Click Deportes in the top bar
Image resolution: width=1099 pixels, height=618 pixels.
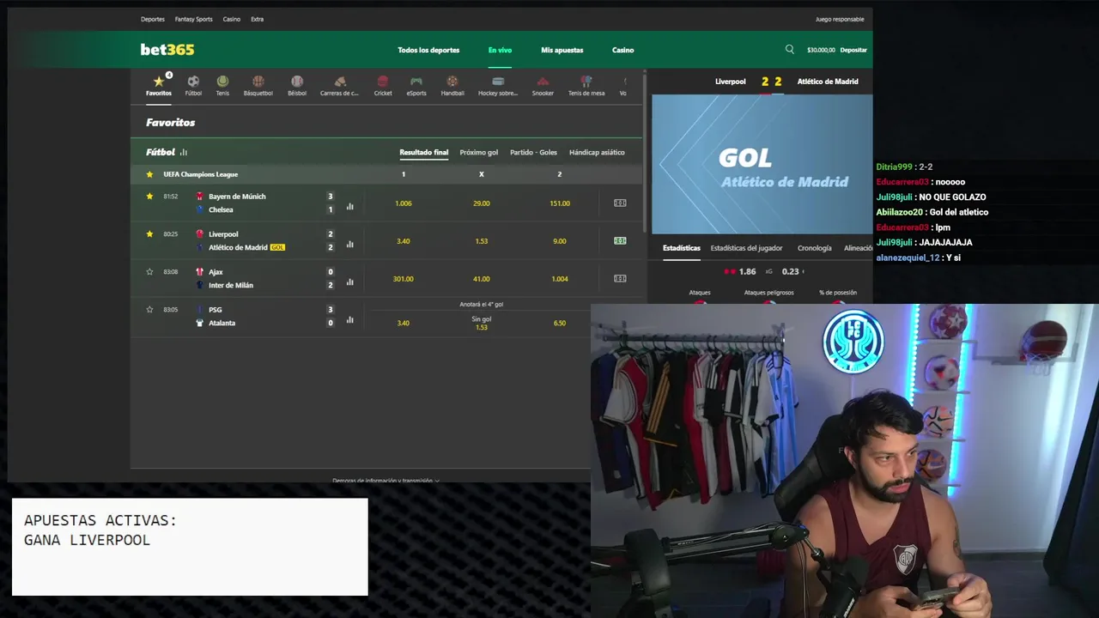[153, 19]
